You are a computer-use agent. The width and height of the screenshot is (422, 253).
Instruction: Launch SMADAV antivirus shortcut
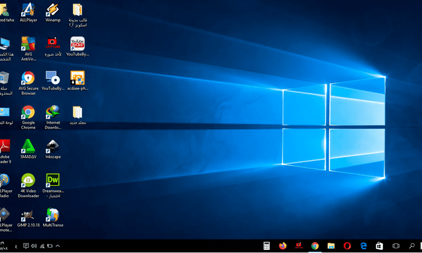coord(28,149)
